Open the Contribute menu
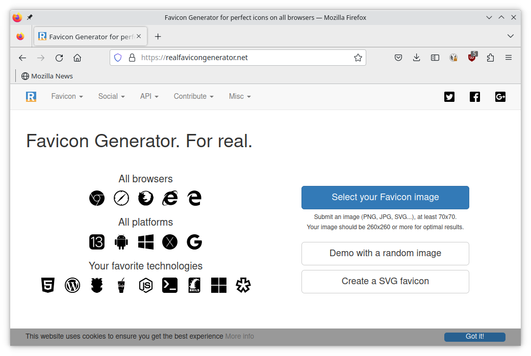This screenshot has width=531, height=356. (x=193, y=96)
